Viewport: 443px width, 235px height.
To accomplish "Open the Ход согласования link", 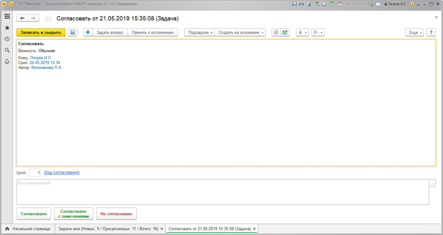I will (61, 172).
